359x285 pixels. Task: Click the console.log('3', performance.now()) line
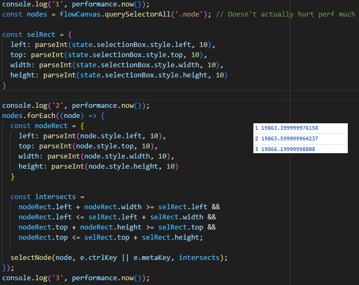[x=76, y=278]
